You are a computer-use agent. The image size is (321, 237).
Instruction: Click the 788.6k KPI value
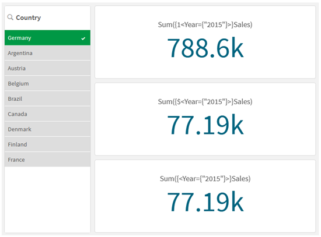(x=205, y=48)
